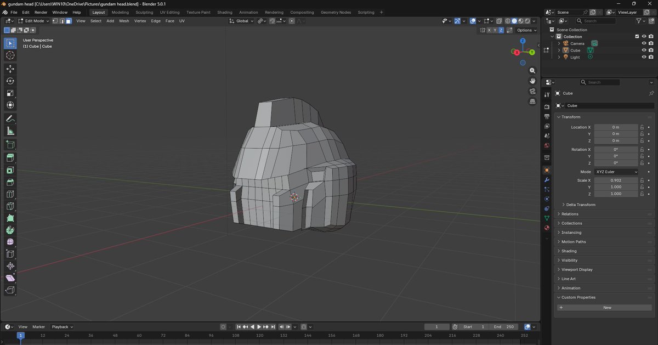Hide the Camera object in viewport
The image size is (658, 345).
coord(644,43)
